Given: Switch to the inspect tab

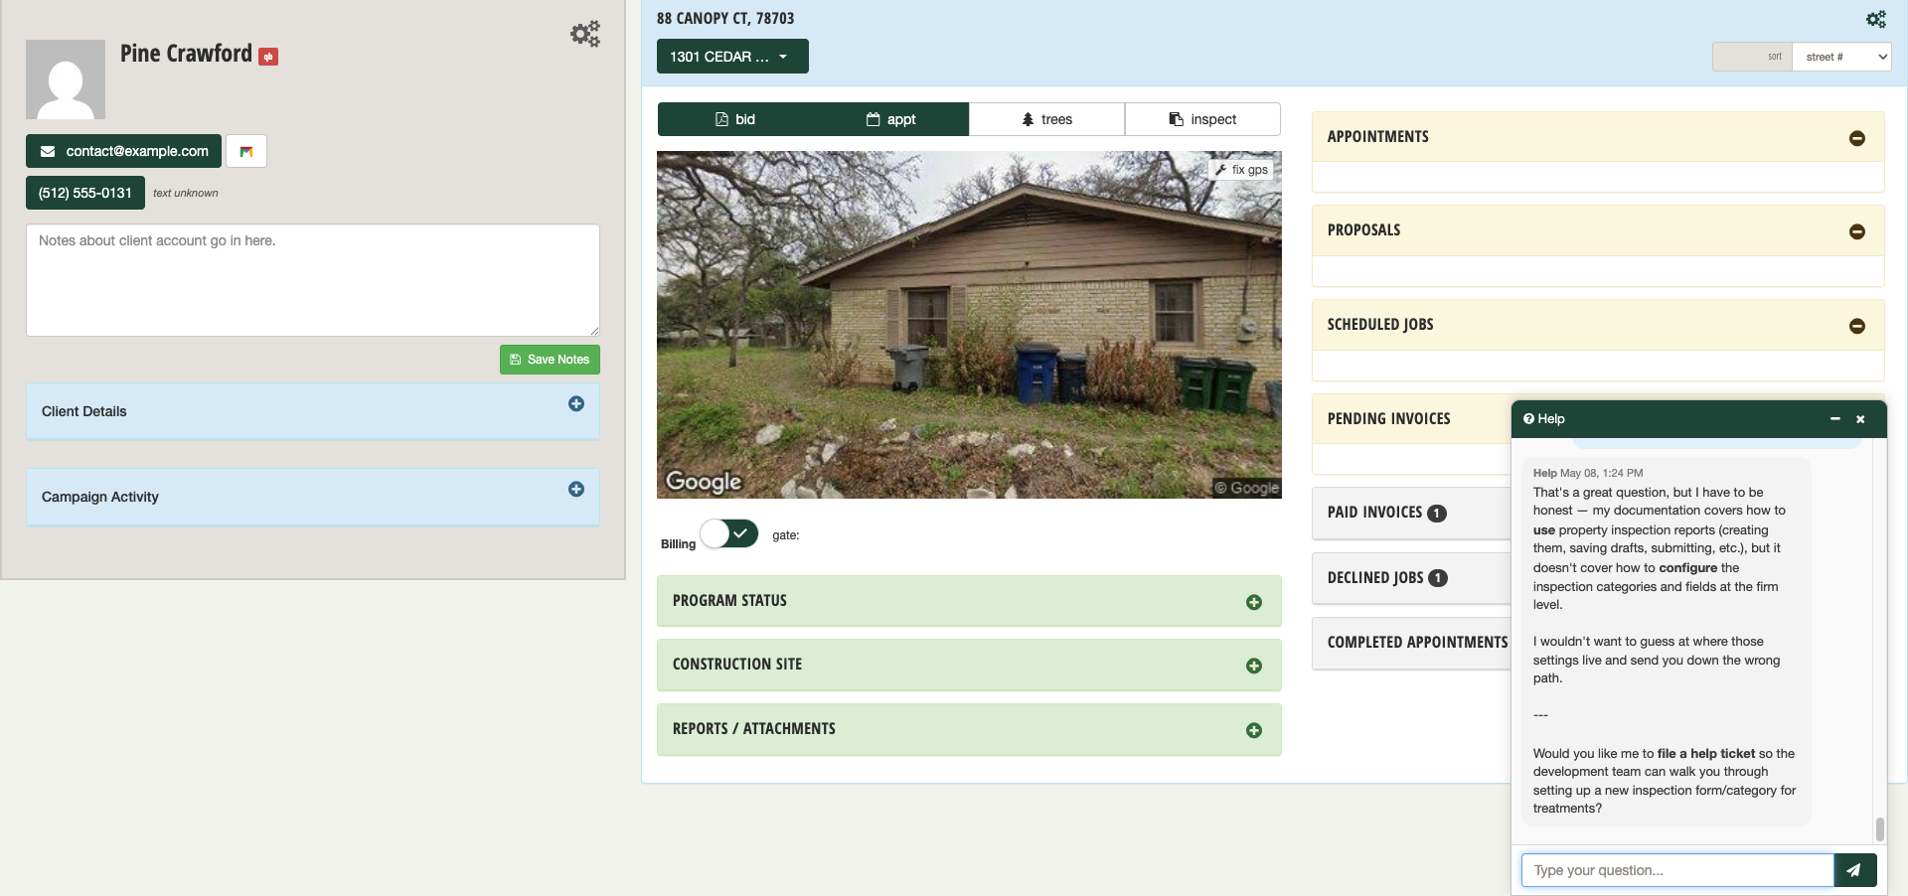Looking at the screenshot, I should point(1202,119).
